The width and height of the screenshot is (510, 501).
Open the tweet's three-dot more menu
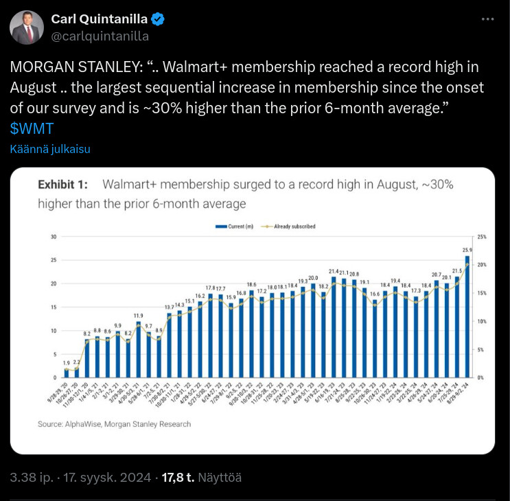(x=487, y=19)
